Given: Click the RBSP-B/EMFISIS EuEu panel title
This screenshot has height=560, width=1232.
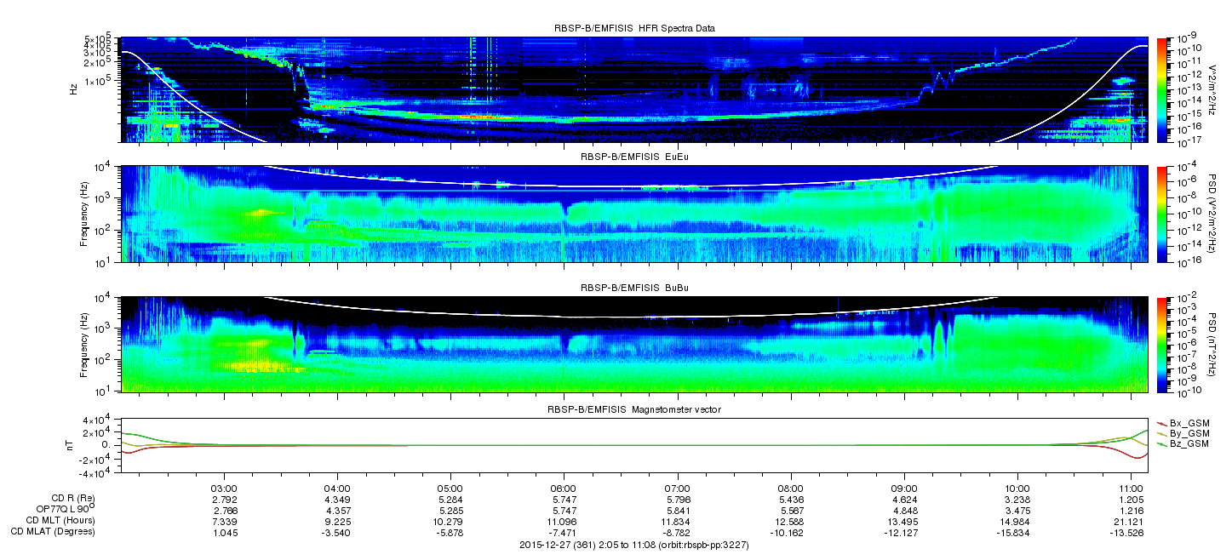Looking at the screenshot, I should (634, 157).
